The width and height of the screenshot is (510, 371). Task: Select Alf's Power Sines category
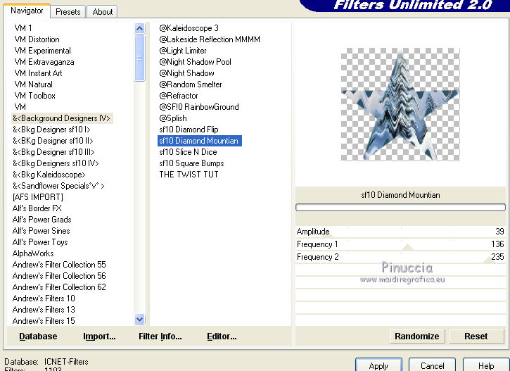[41, 231]
